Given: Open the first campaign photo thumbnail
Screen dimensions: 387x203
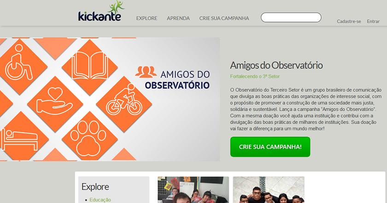Looking at the screenshot, I should pyautogui.click(x=193, y=190).
